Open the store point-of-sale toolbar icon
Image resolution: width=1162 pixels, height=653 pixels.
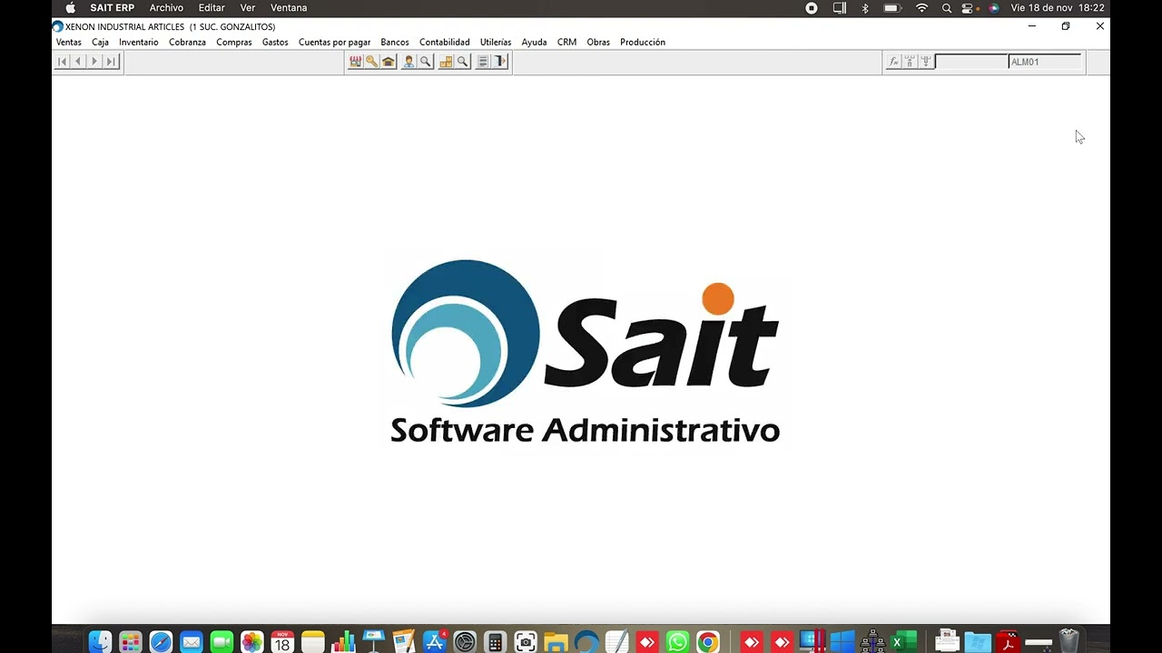click(x=355, y=62)
